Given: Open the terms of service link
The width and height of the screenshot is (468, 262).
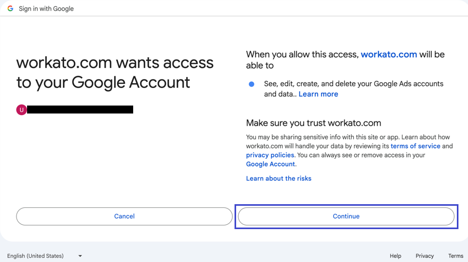Looking at the screenshot, I should point(415,146).
